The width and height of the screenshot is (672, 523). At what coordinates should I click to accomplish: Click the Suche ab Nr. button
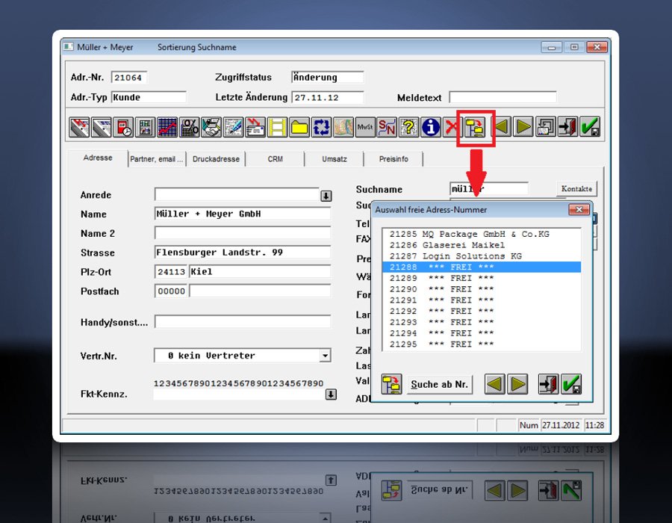tap(439, 384)
